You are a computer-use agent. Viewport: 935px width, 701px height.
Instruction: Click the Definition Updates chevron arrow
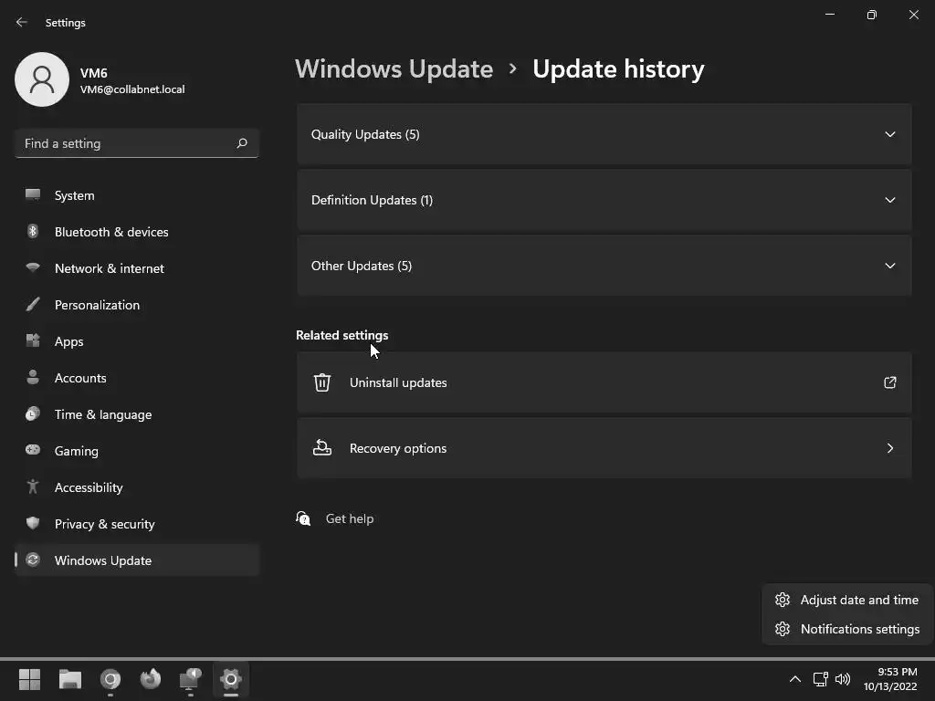[x=889, y=200]
